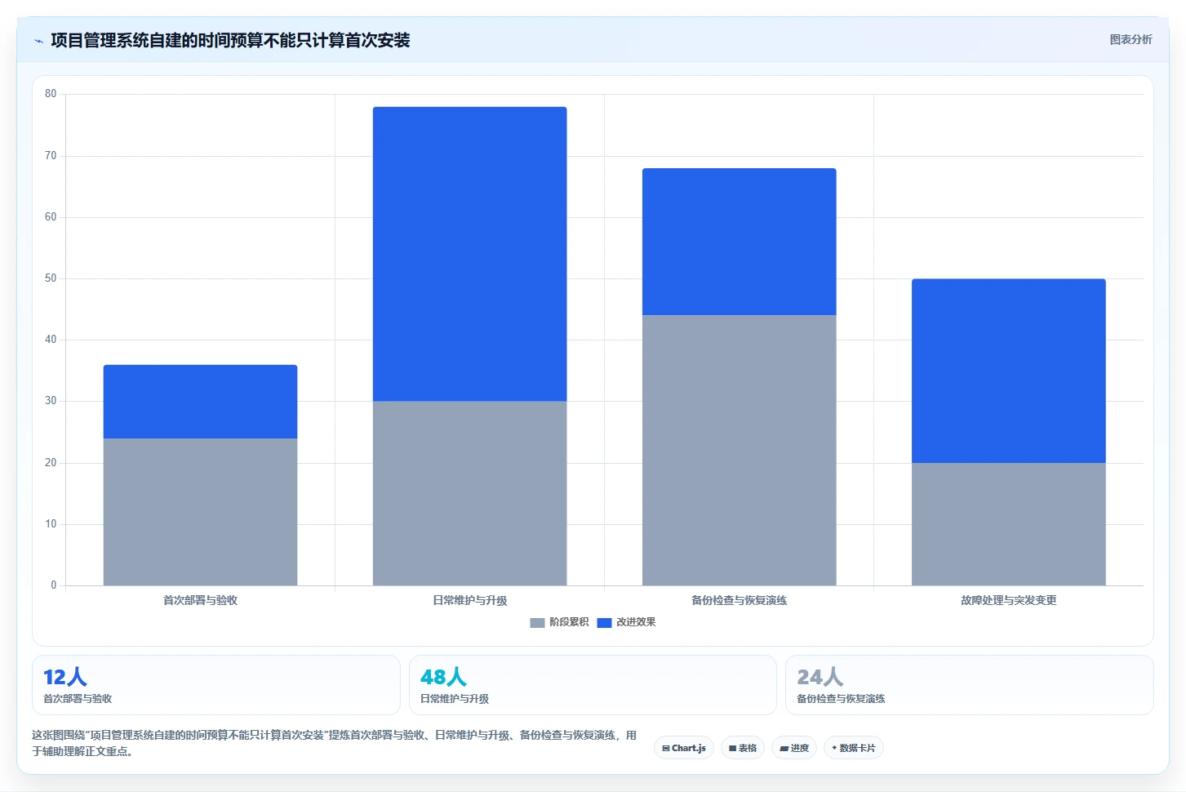
Task: Click the 进度 tag chip
Action: pos(794,748)
